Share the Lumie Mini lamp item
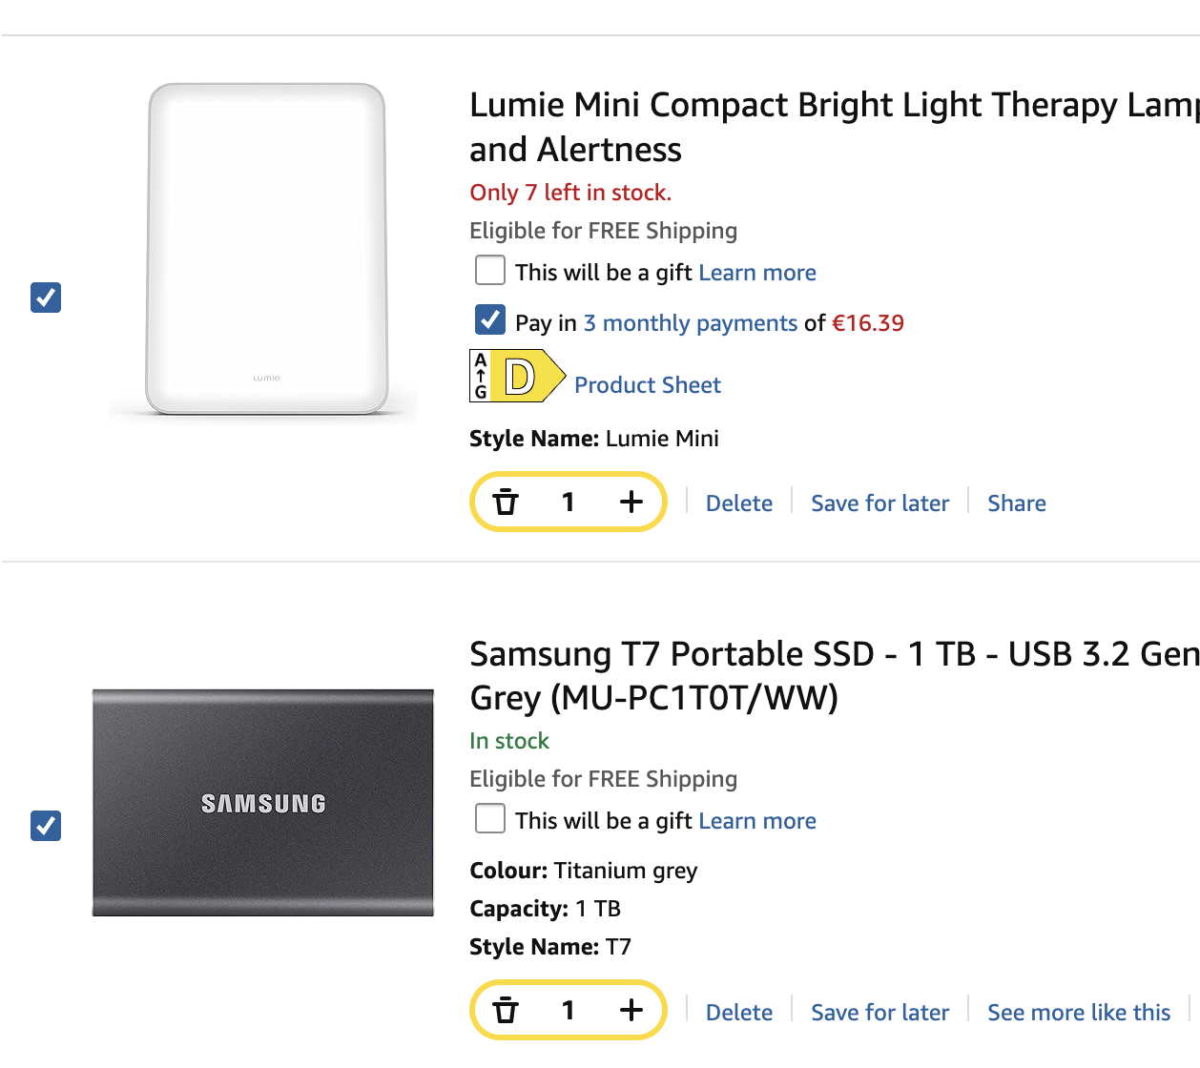Screen dimensions: 1200x1068 1016,503
